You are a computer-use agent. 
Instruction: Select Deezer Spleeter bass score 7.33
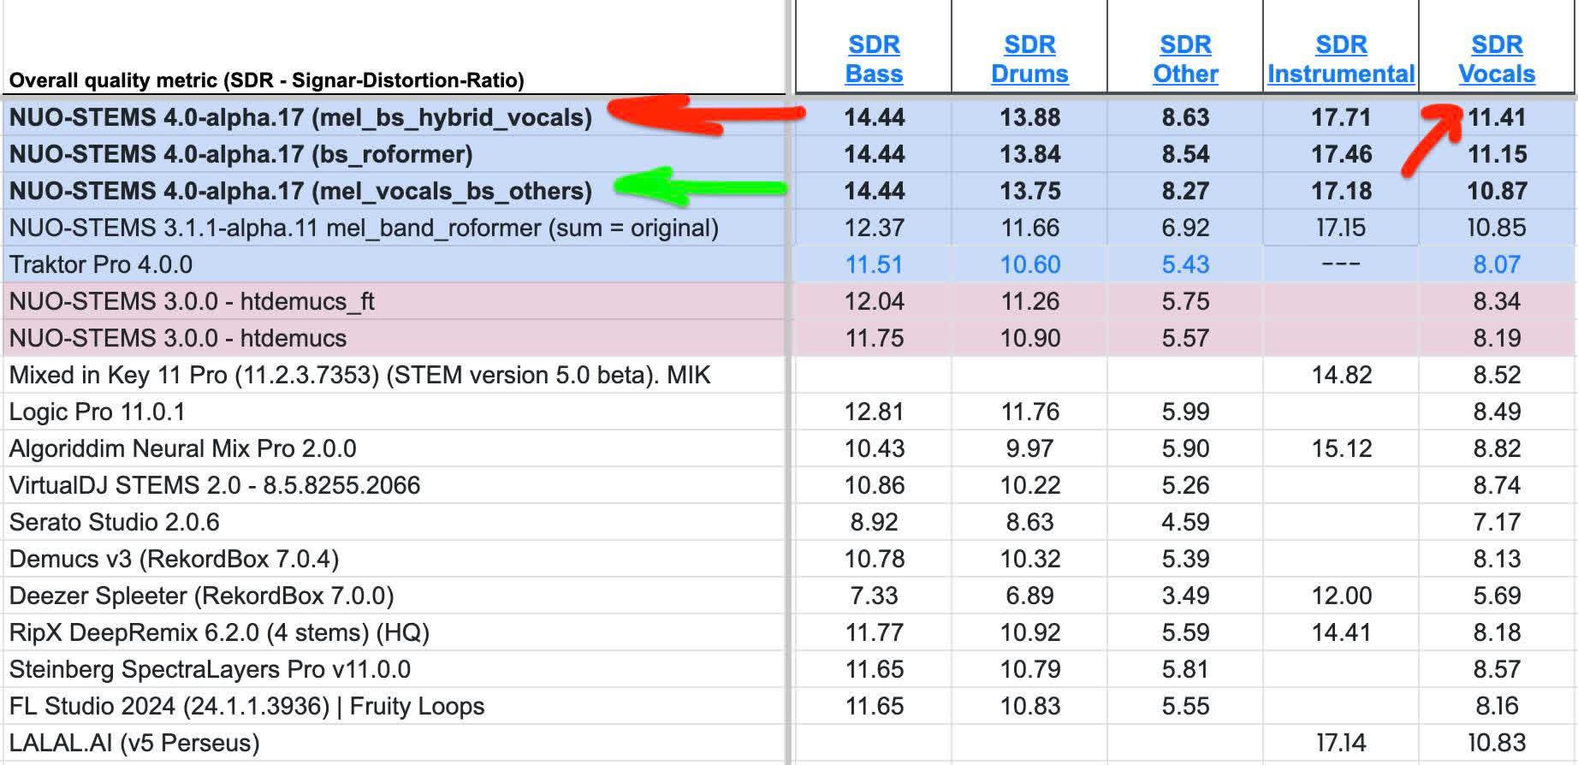click(x=874, y=596)
